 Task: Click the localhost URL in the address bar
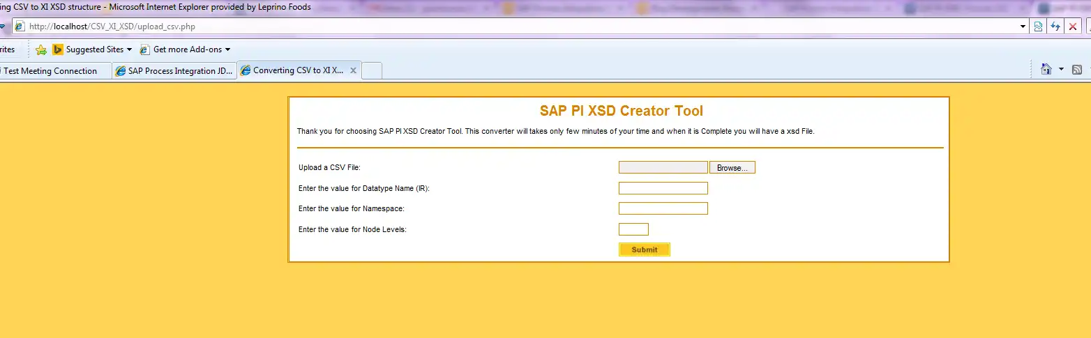click(112, 26)
